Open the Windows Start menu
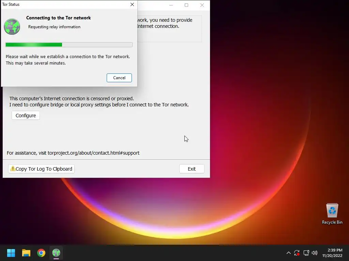Screen dimensions: 349x261 11,253
